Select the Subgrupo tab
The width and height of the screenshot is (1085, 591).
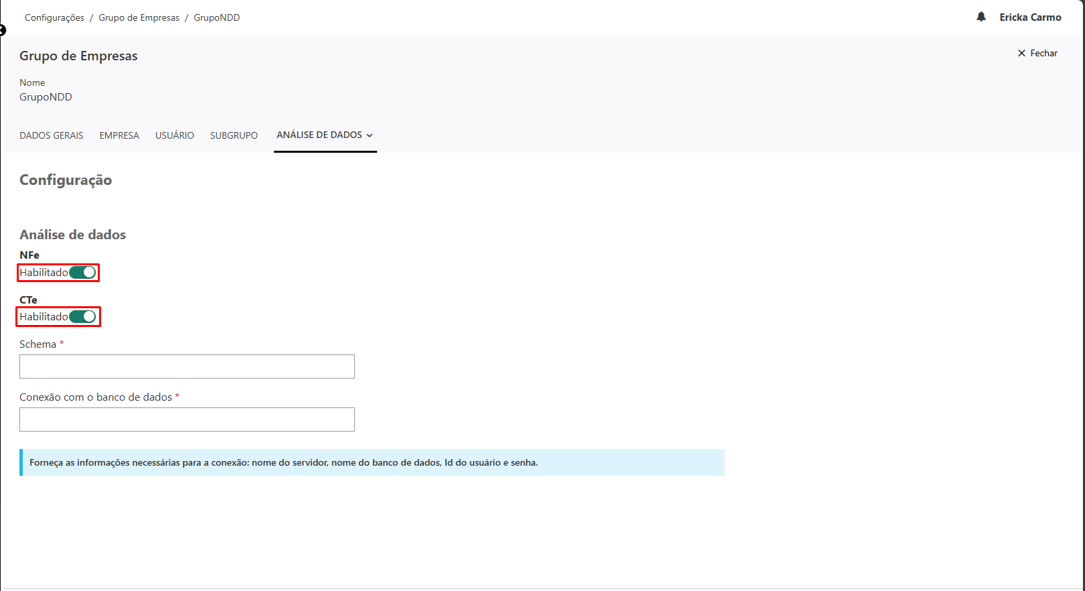(x=234, y=135)
